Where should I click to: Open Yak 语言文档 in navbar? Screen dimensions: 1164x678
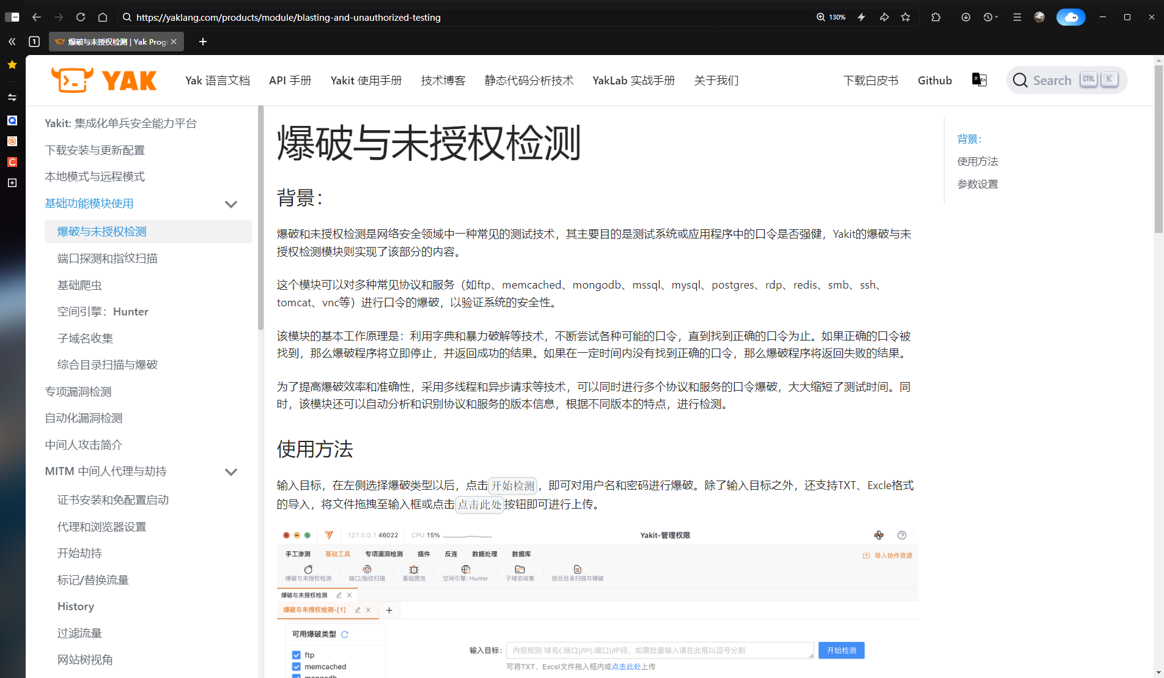218,80
